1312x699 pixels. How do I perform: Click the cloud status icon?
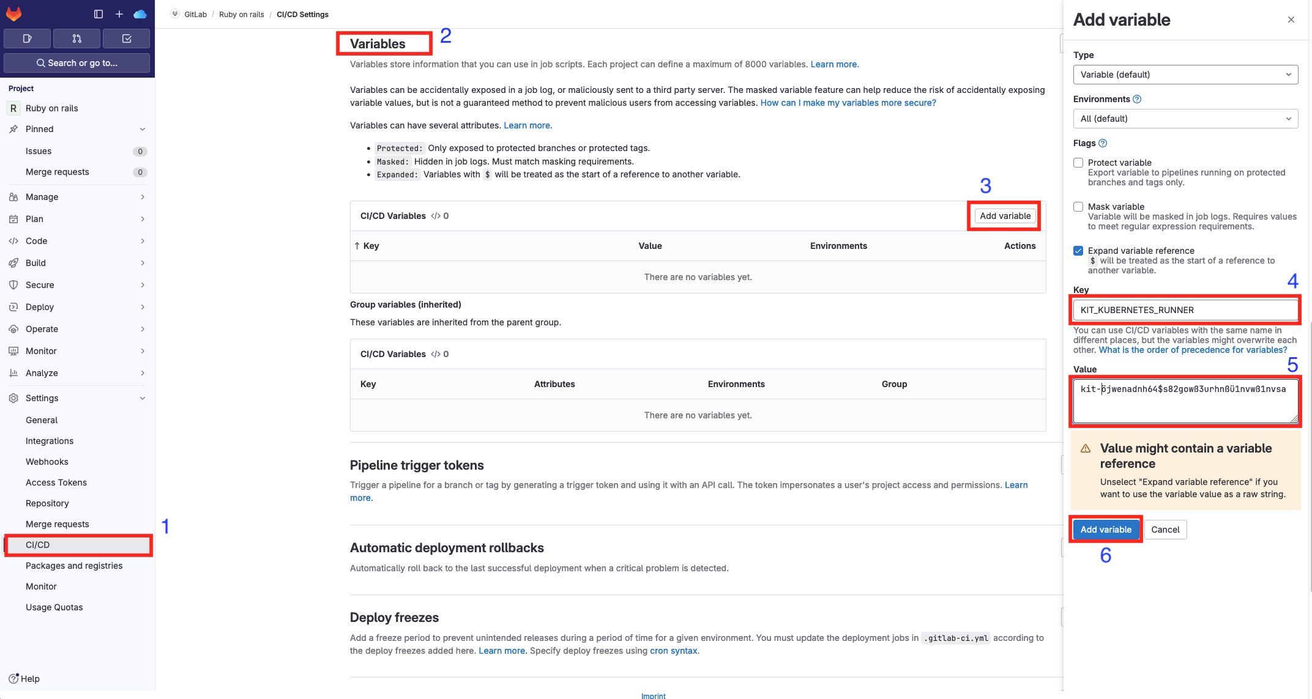click(x=140, y=13)
